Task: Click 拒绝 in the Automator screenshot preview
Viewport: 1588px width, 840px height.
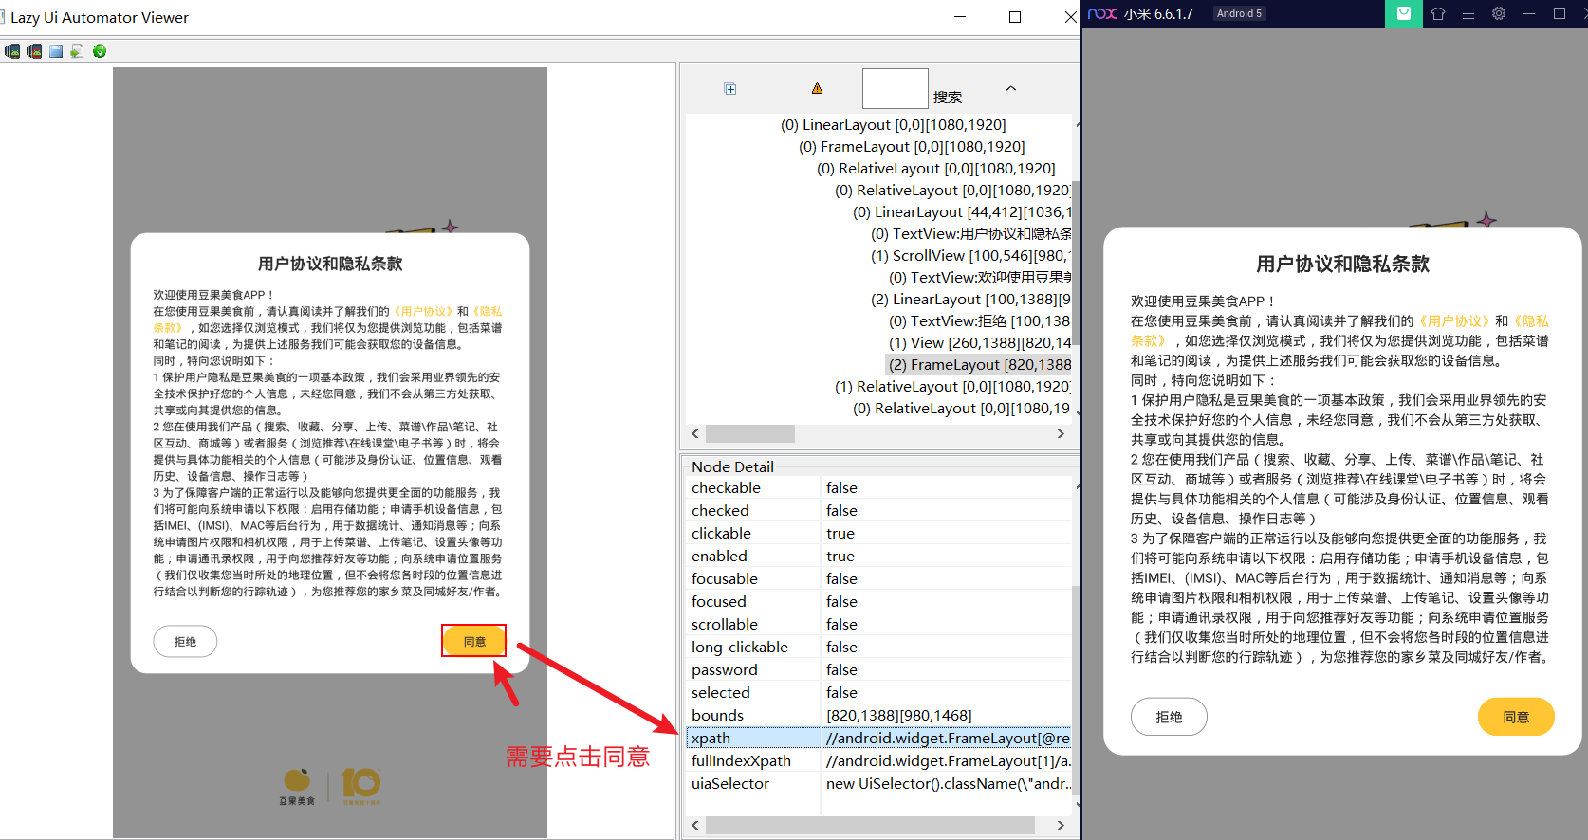Action: (185, 642)
